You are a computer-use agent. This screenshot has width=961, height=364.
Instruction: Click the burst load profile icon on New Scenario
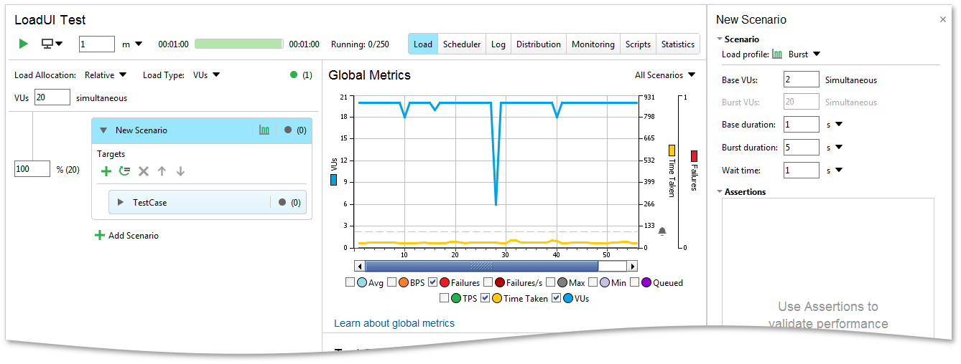pos(264,130)
